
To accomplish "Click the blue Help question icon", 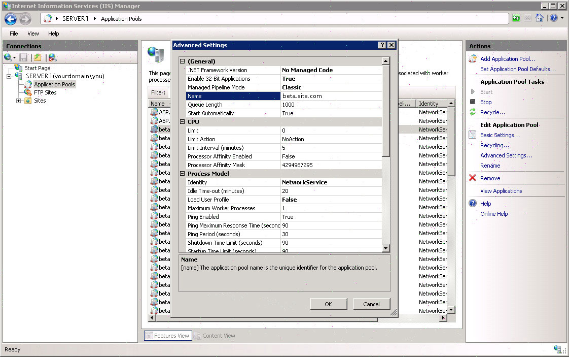I will click(x=473, y=203).
